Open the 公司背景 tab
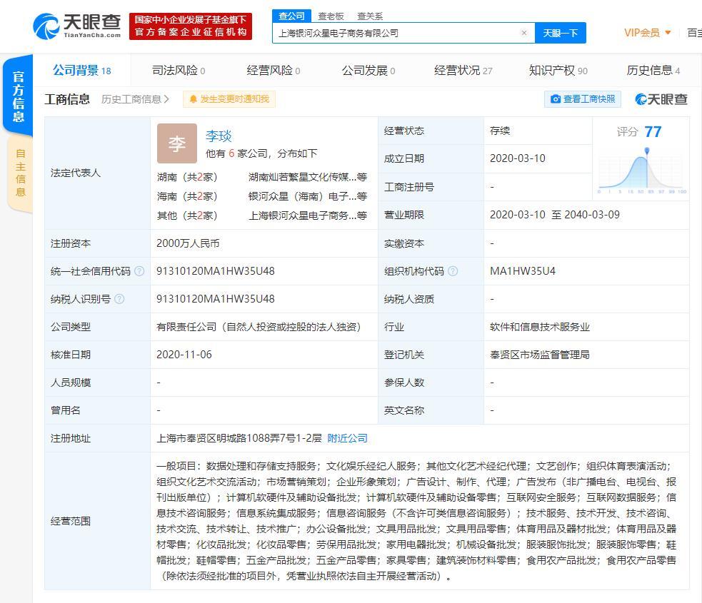Viewport: 702px width, 603px height. (82, 70)
